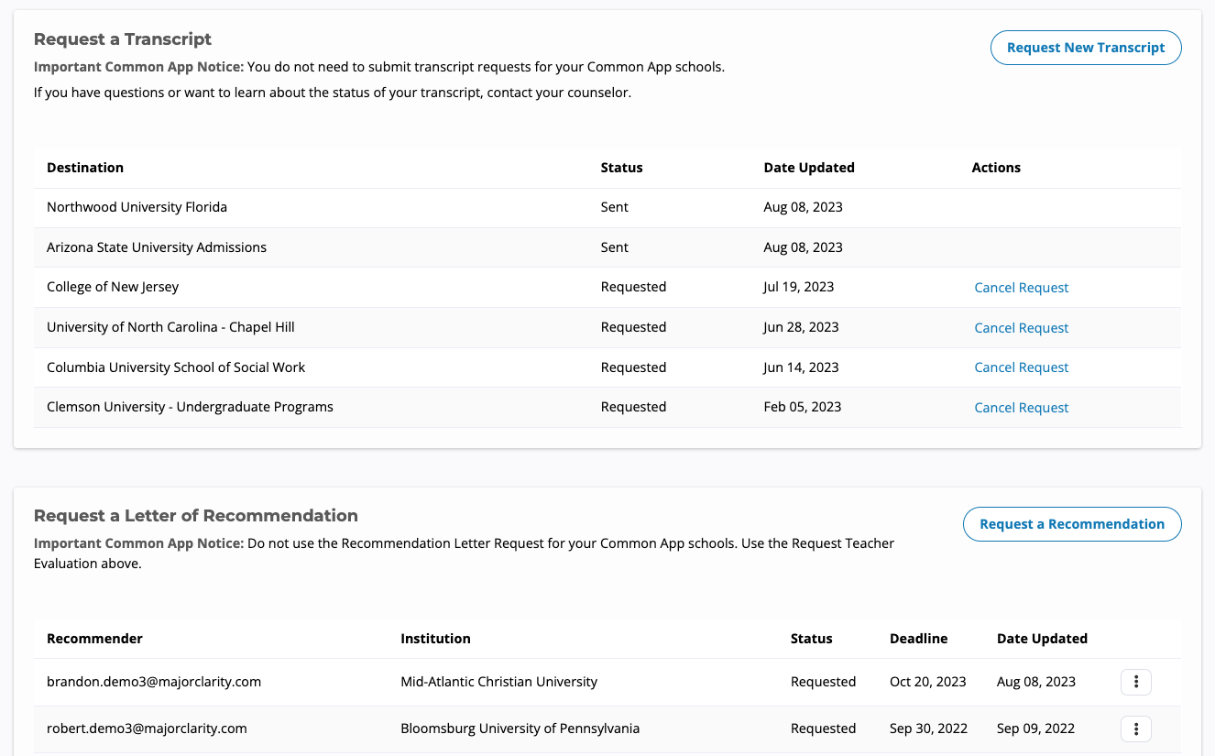1215x756 pixels.
Task: Cancel the Clemson University transcript request
Action: pos(1021,408)
